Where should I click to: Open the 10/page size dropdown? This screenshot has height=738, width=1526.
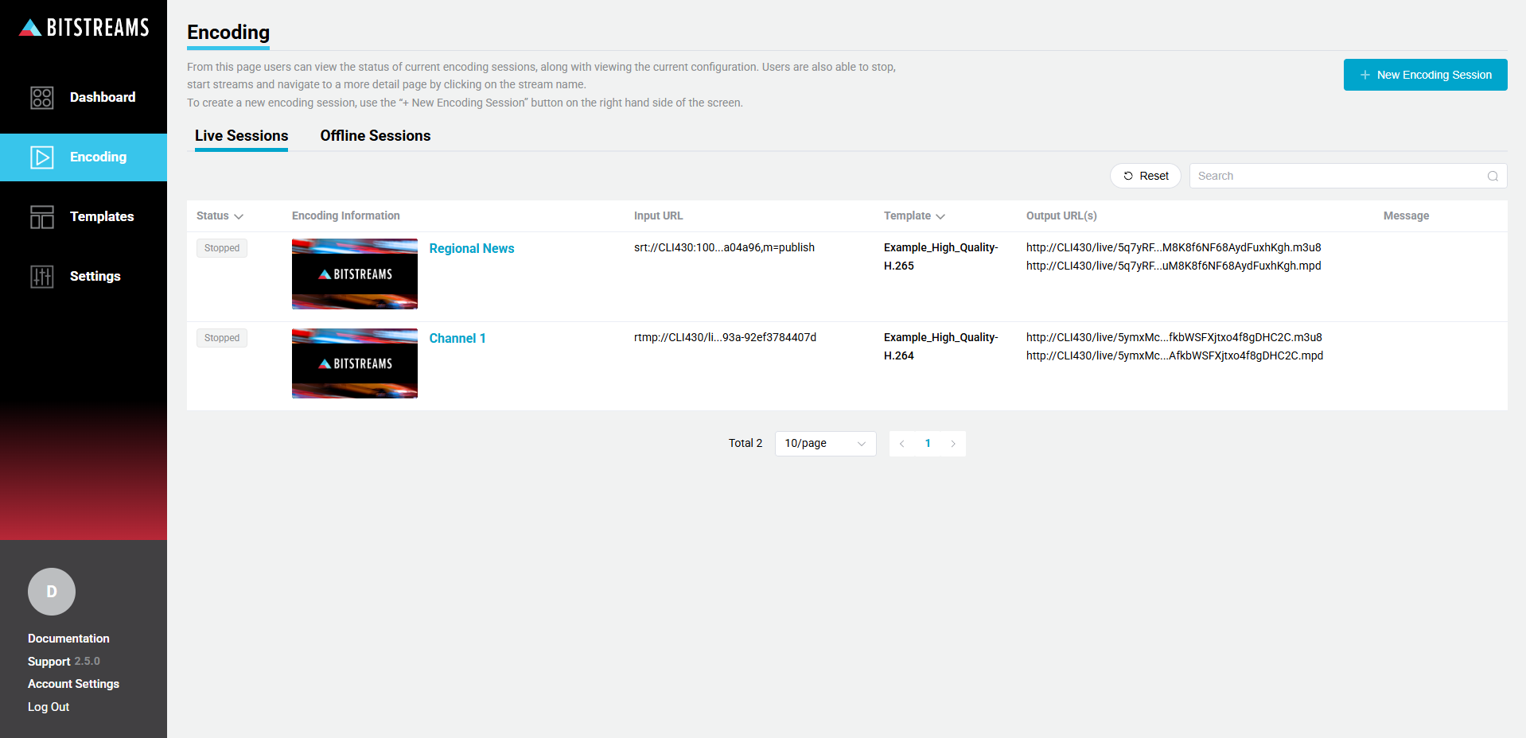tap(825, 444)
